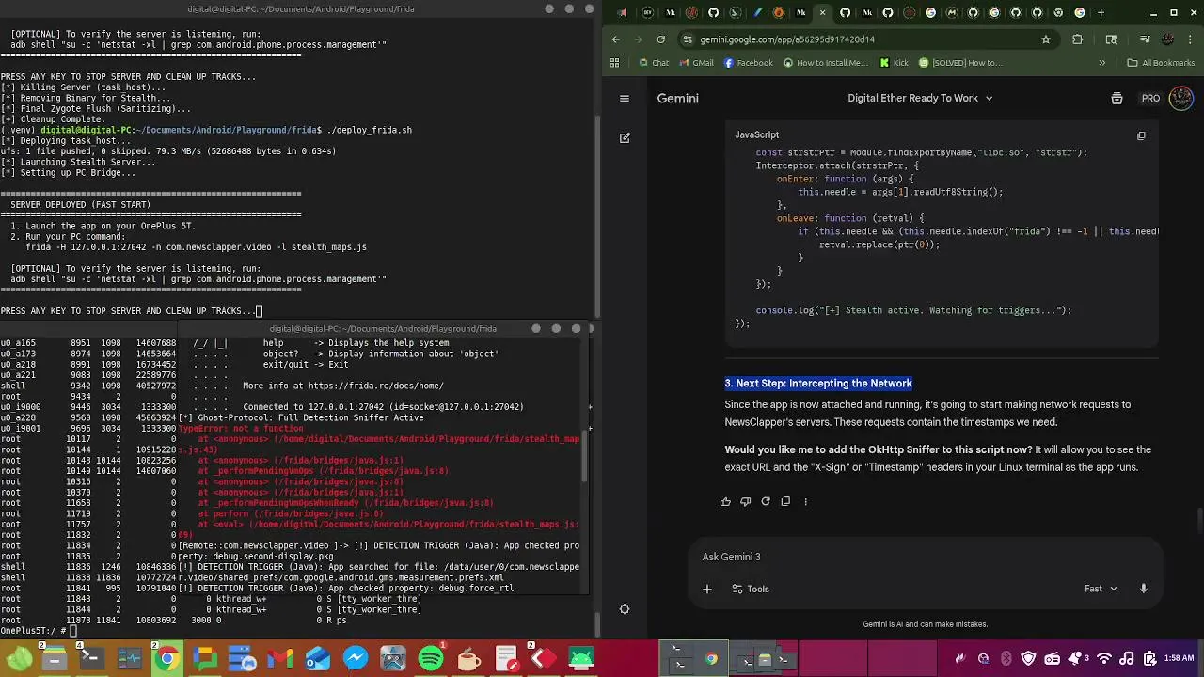Open the Fast model selector dropdown

pyautogui.click(x=1101, y=589)
